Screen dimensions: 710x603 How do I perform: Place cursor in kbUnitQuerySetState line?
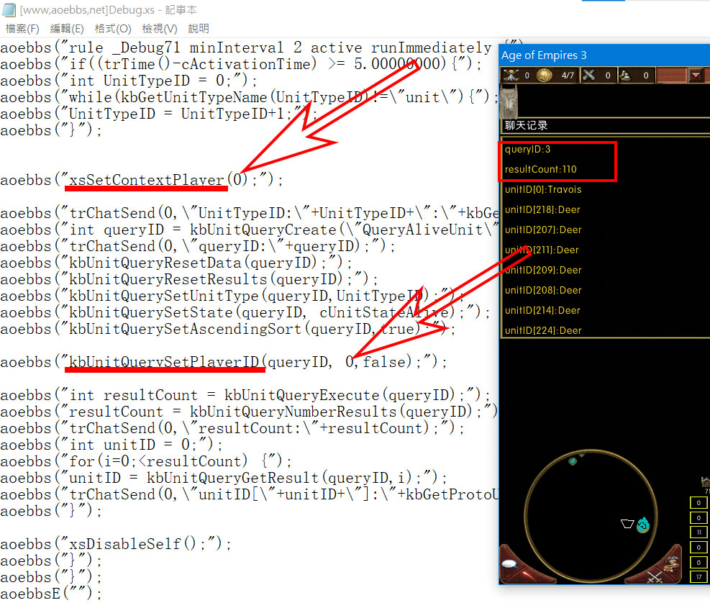[245, 312]
